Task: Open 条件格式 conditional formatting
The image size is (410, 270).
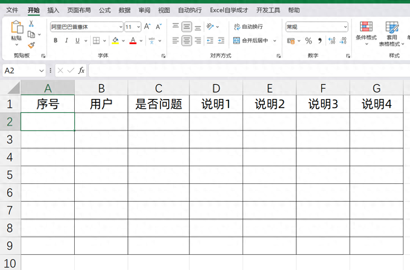Action: point(366,33)
